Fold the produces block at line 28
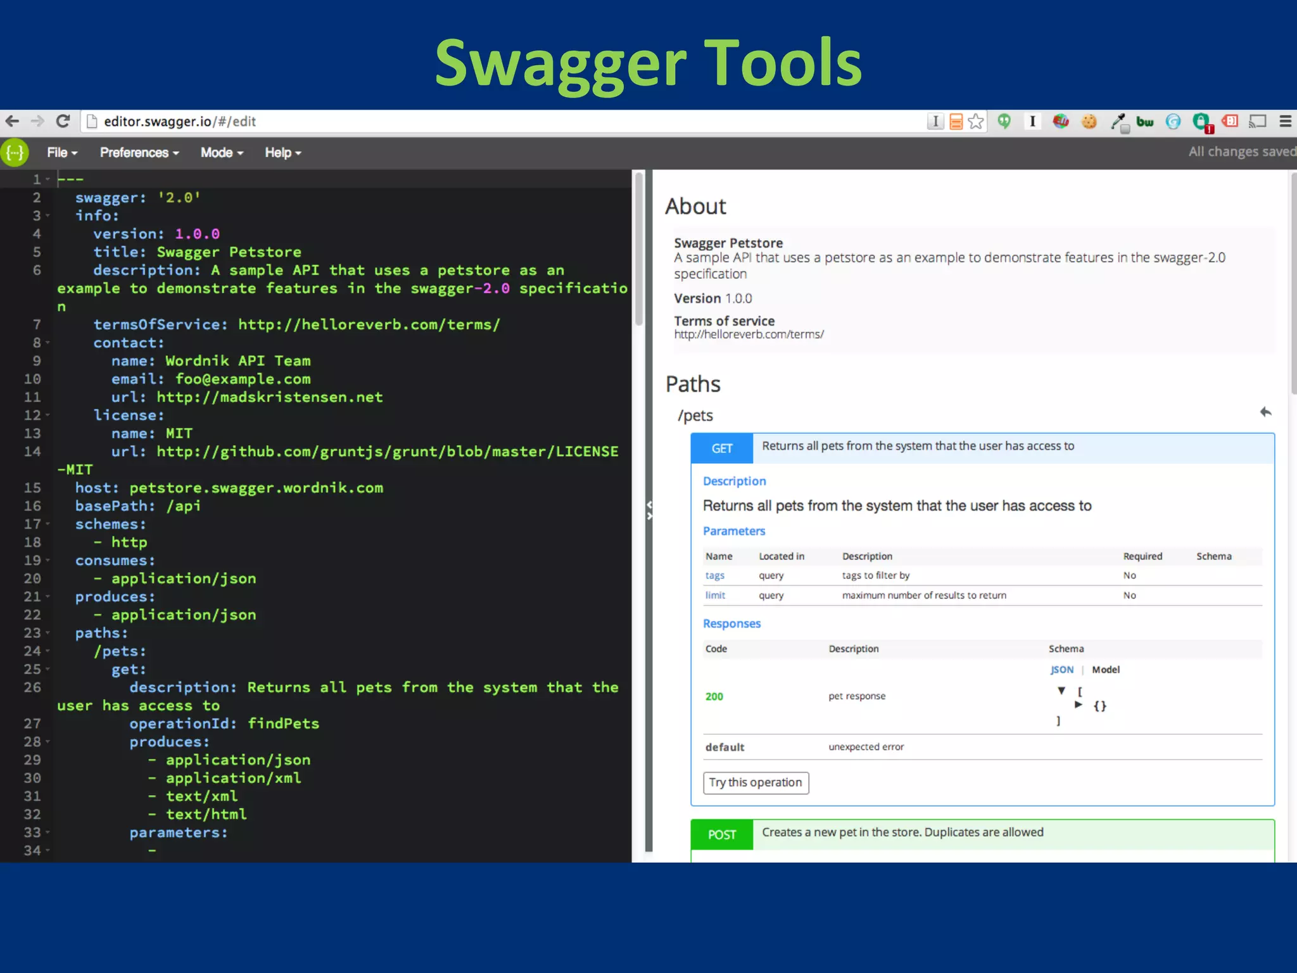1297x973 pixels. 48,742
